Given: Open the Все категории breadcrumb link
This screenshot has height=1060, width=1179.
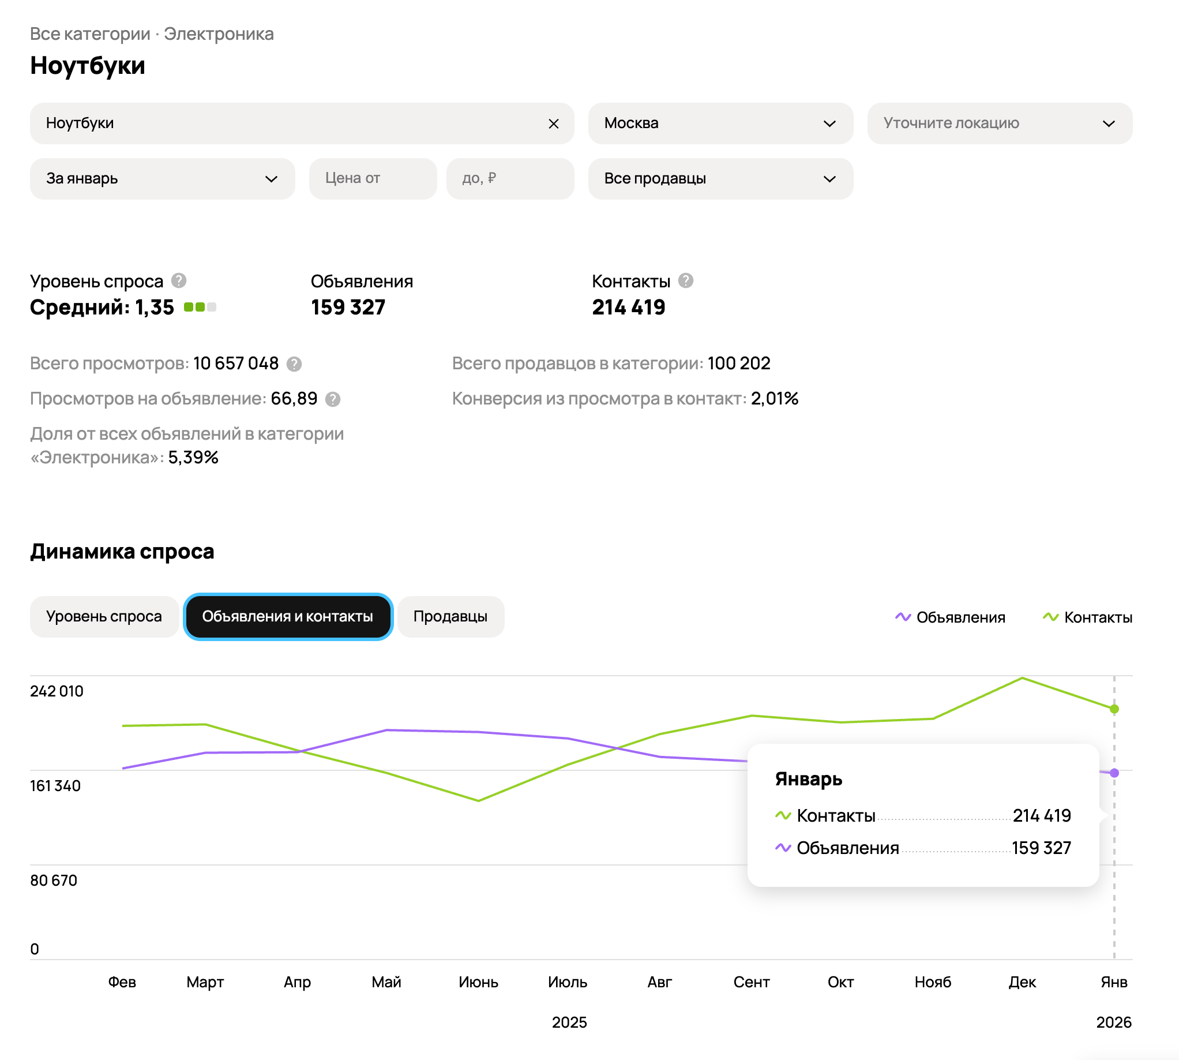Looking at the screenshot, I should pyautogui.click(x=90, y=34).
